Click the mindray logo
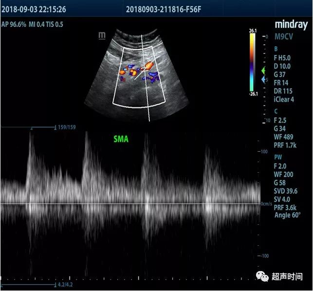 click(291, 25)
